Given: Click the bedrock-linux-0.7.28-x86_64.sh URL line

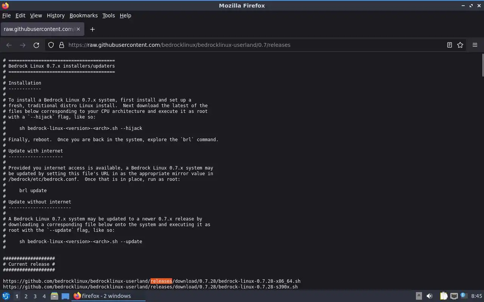Looking at the screenshot, I should point(152,281).
